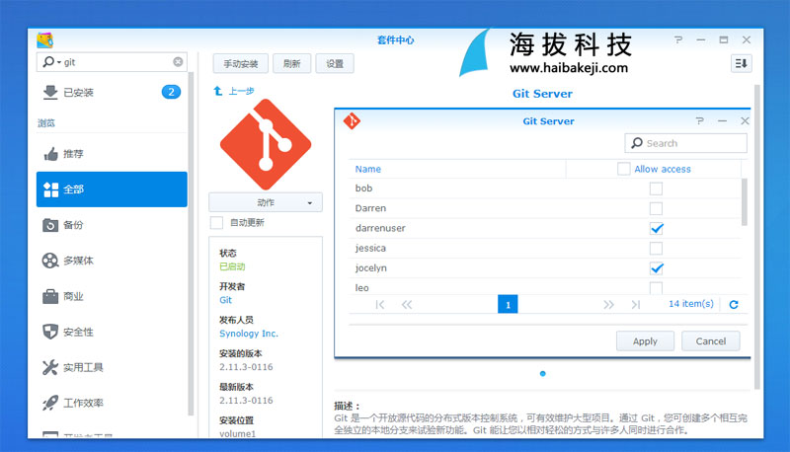Select the darrenuser row name
This screenshot has width=790, height=452.
click(x=380, y=228)
